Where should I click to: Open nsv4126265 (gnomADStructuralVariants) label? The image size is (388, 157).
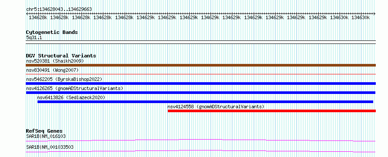point(75,88)
